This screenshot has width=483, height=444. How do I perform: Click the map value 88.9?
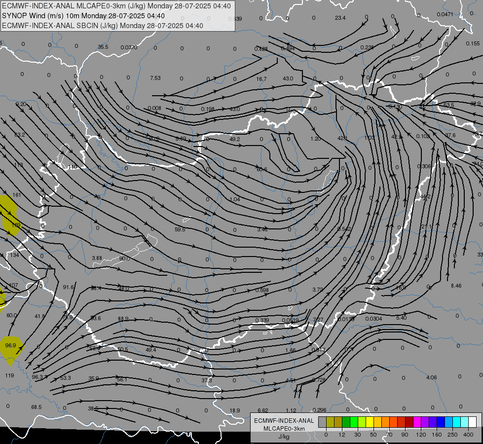tap(123, 319)
